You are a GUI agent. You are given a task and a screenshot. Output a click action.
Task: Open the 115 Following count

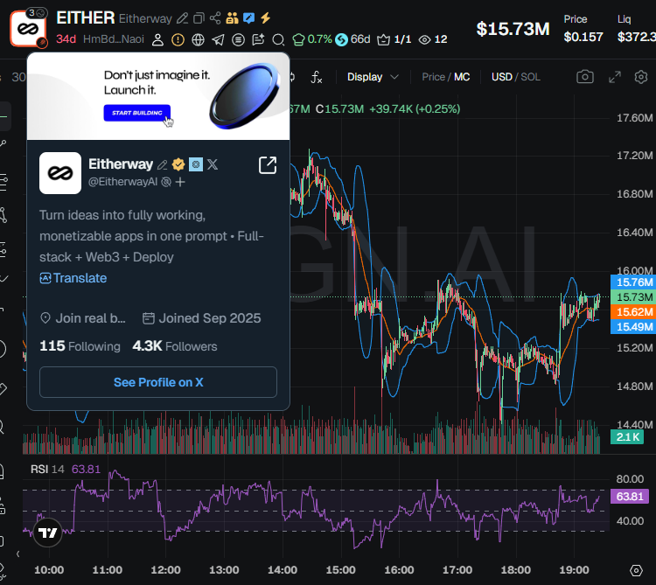[x=80, y=346]
